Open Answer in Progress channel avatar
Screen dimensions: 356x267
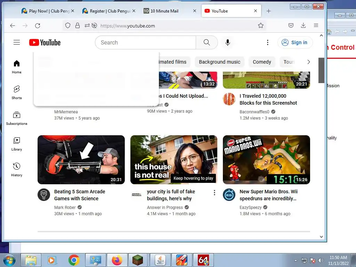(x=136, y=195)
